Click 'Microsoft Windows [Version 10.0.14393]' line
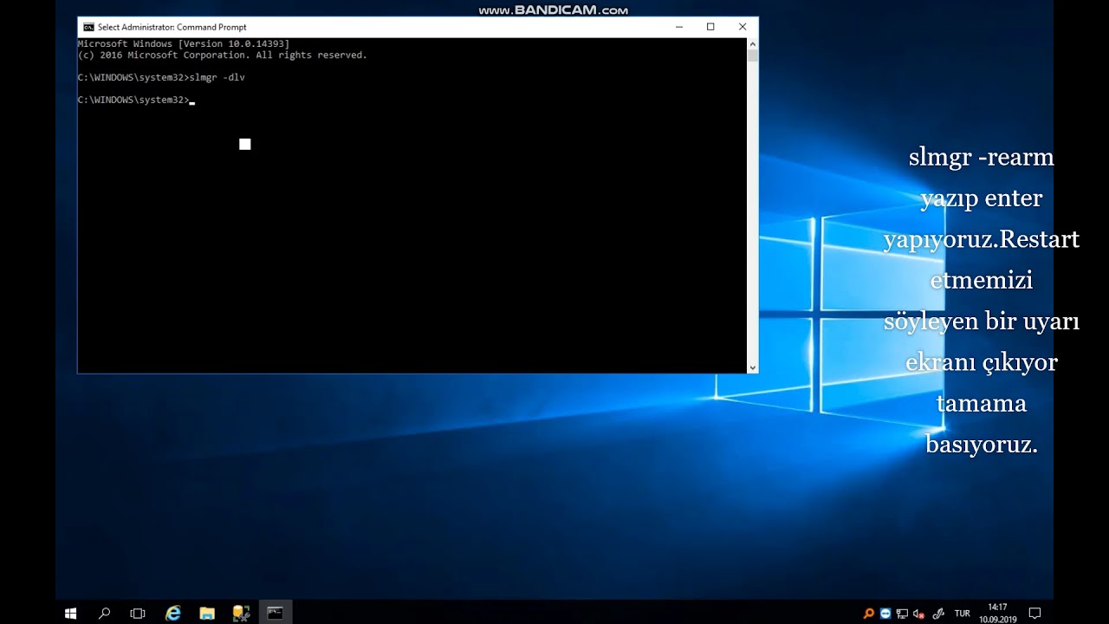The width and height of the screenshot is (1109, 624). (x=184, y=43)
